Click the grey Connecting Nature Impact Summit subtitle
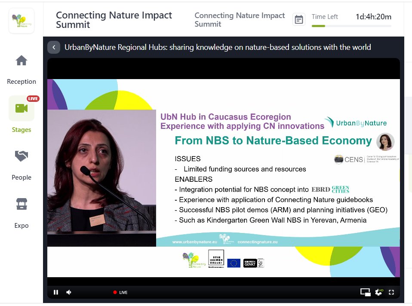Screen dimensions: 412x306 click(240, 20)
